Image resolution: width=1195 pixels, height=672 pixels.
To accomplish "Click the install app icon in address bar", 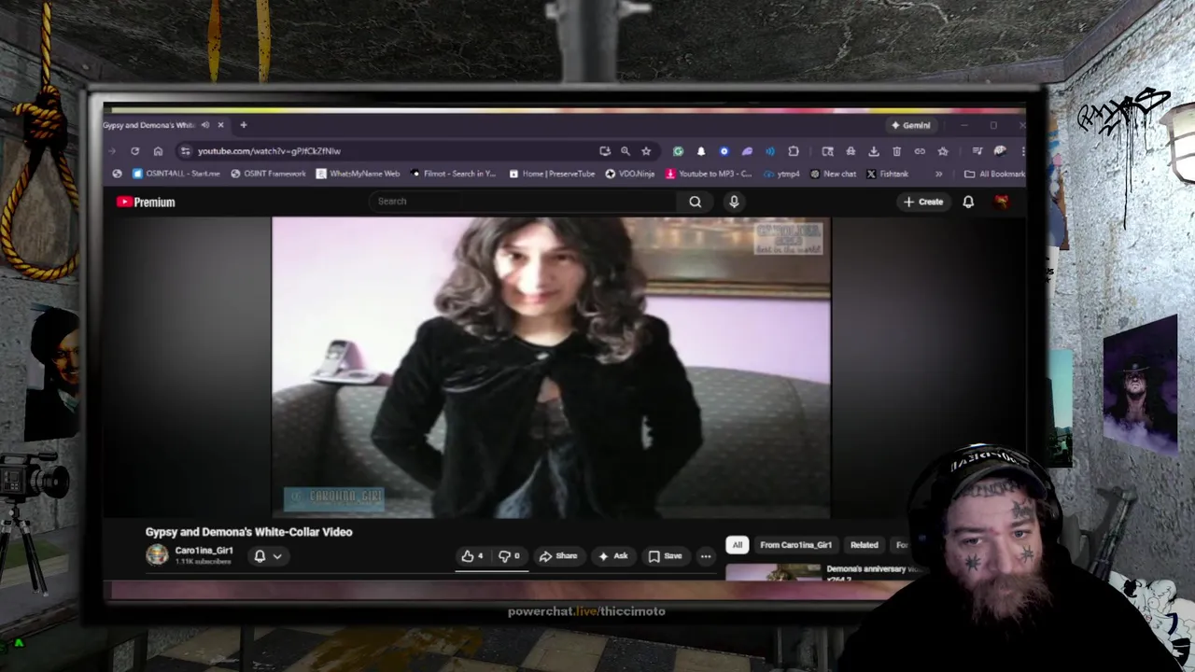I will tap(605, 151).
